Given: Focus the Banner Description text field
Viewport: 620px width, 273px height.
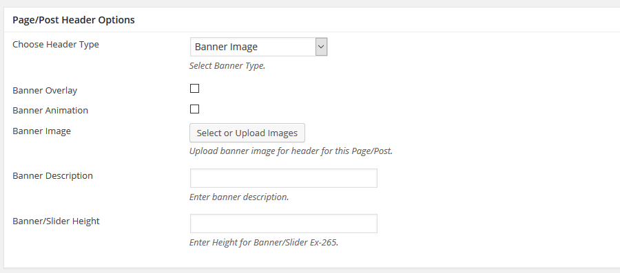Looking at the screenshot, I should point(284,178).
